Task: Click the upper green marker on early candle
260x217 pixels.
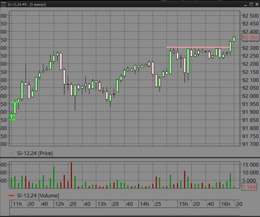Action: click(15, 102)
